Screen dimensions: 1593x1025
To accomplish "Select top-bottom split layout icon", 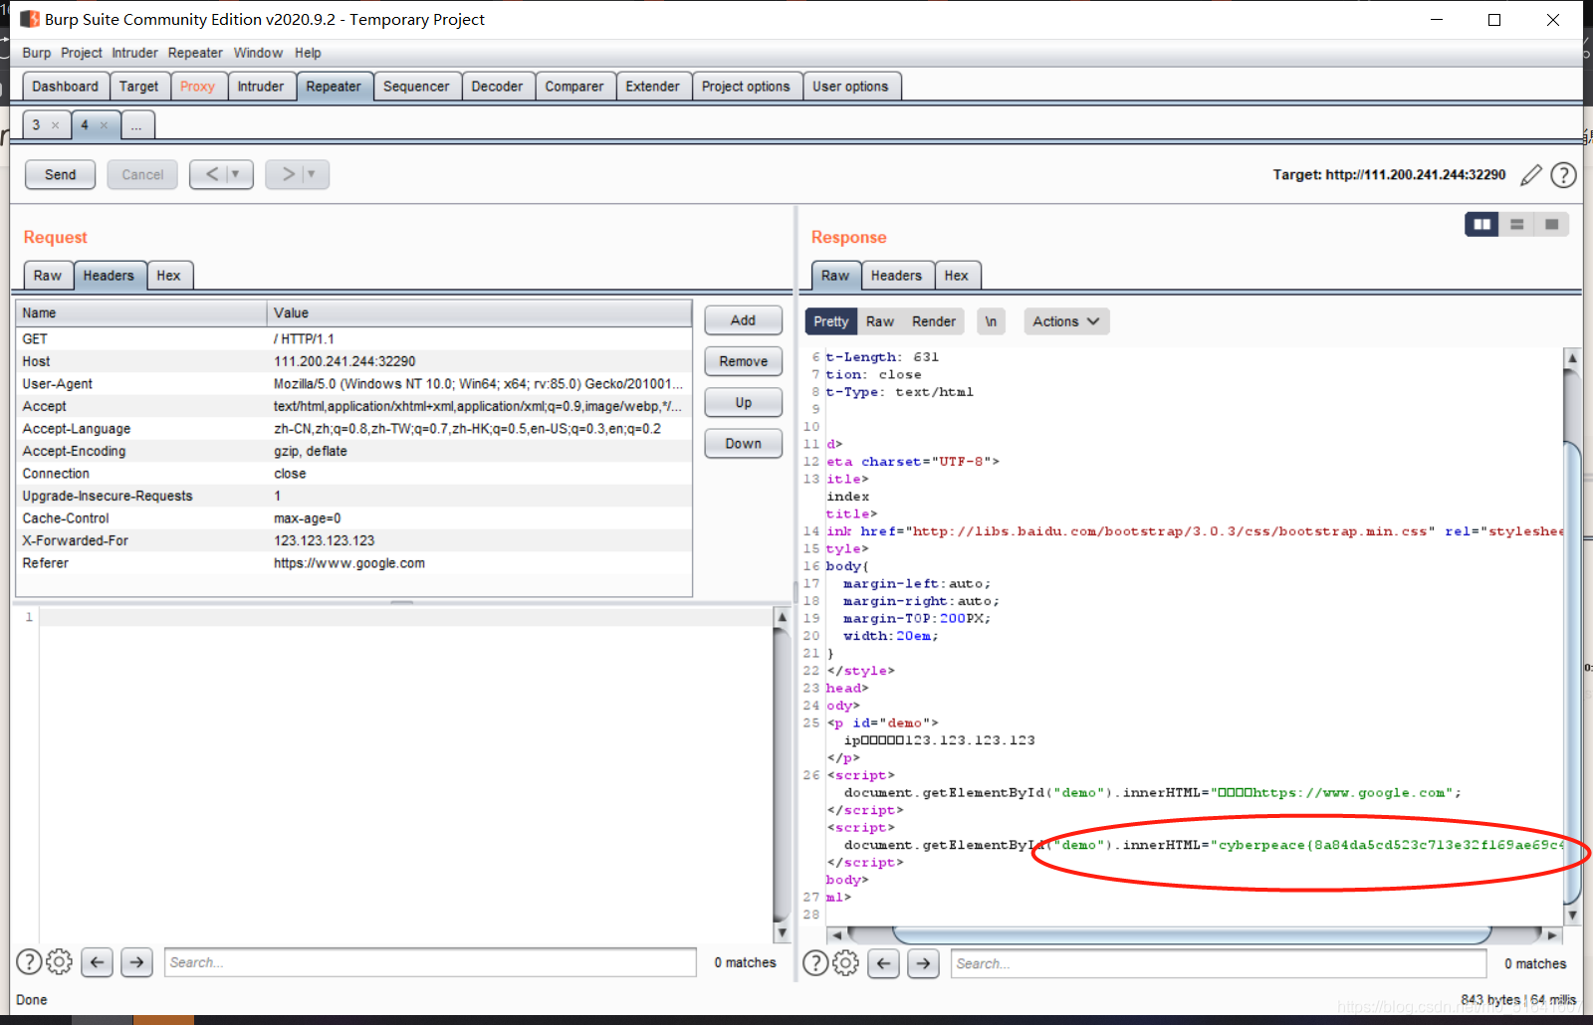I will coord(1516,224).
